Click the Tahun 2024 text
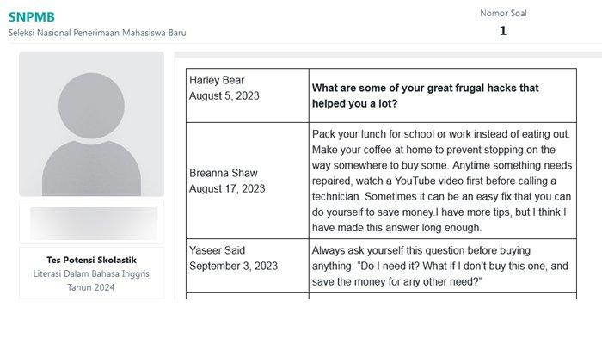This screenshot has width=602, height=338. (x=91, y=287)
